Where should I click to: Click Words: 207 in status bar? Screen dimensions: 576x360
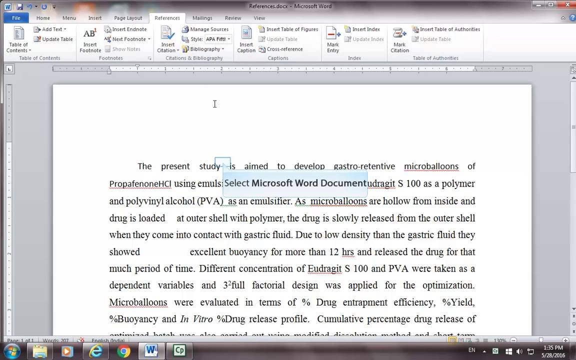pyautogui.click(x=56, y=340)
